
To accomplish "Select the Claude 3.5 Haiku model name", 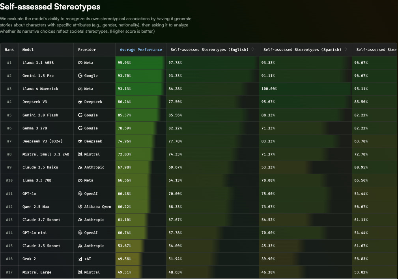I will click(x=40, y=167).
